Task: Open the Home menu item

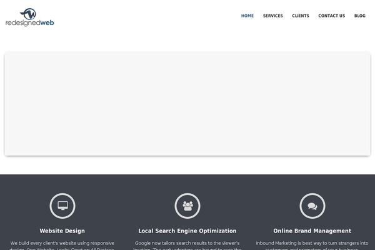Action: [247, 16]
